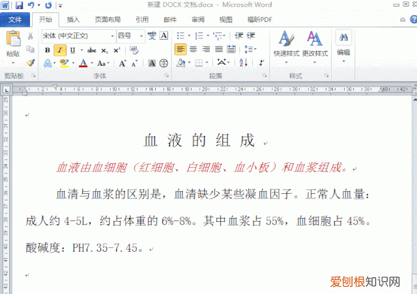This screenshot has width=417, height=294.
Task: Switch to the 视图 tab
Action: pos(226,20)
